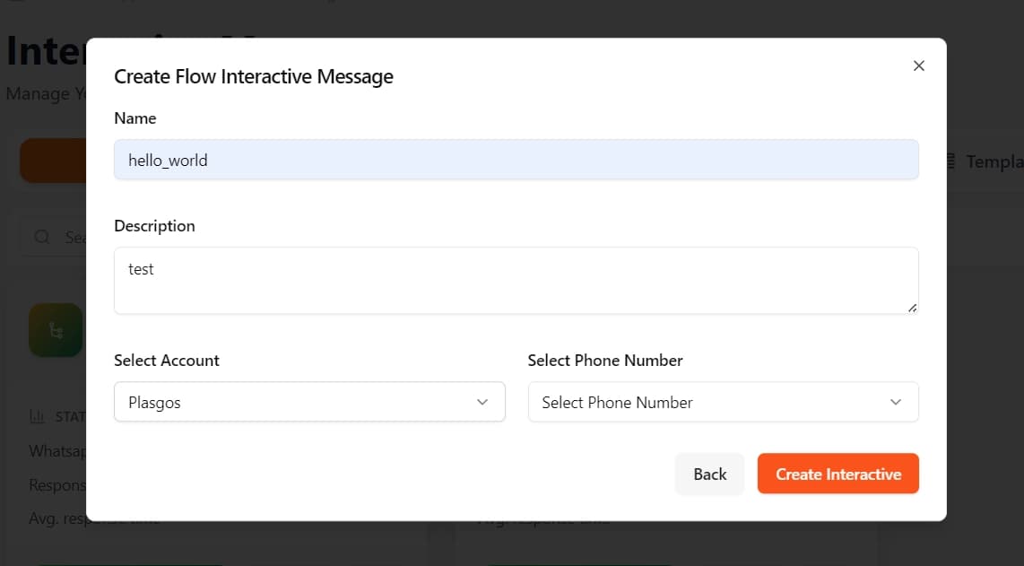Click the textarea resize grip icon
This screenshot has width=1024, height=566.
click(x=913, y=309)
